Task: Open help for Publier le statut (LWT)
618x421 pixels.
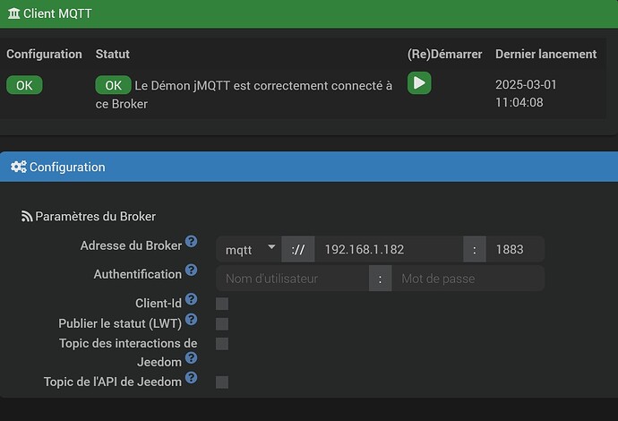Action: (191, 319)
